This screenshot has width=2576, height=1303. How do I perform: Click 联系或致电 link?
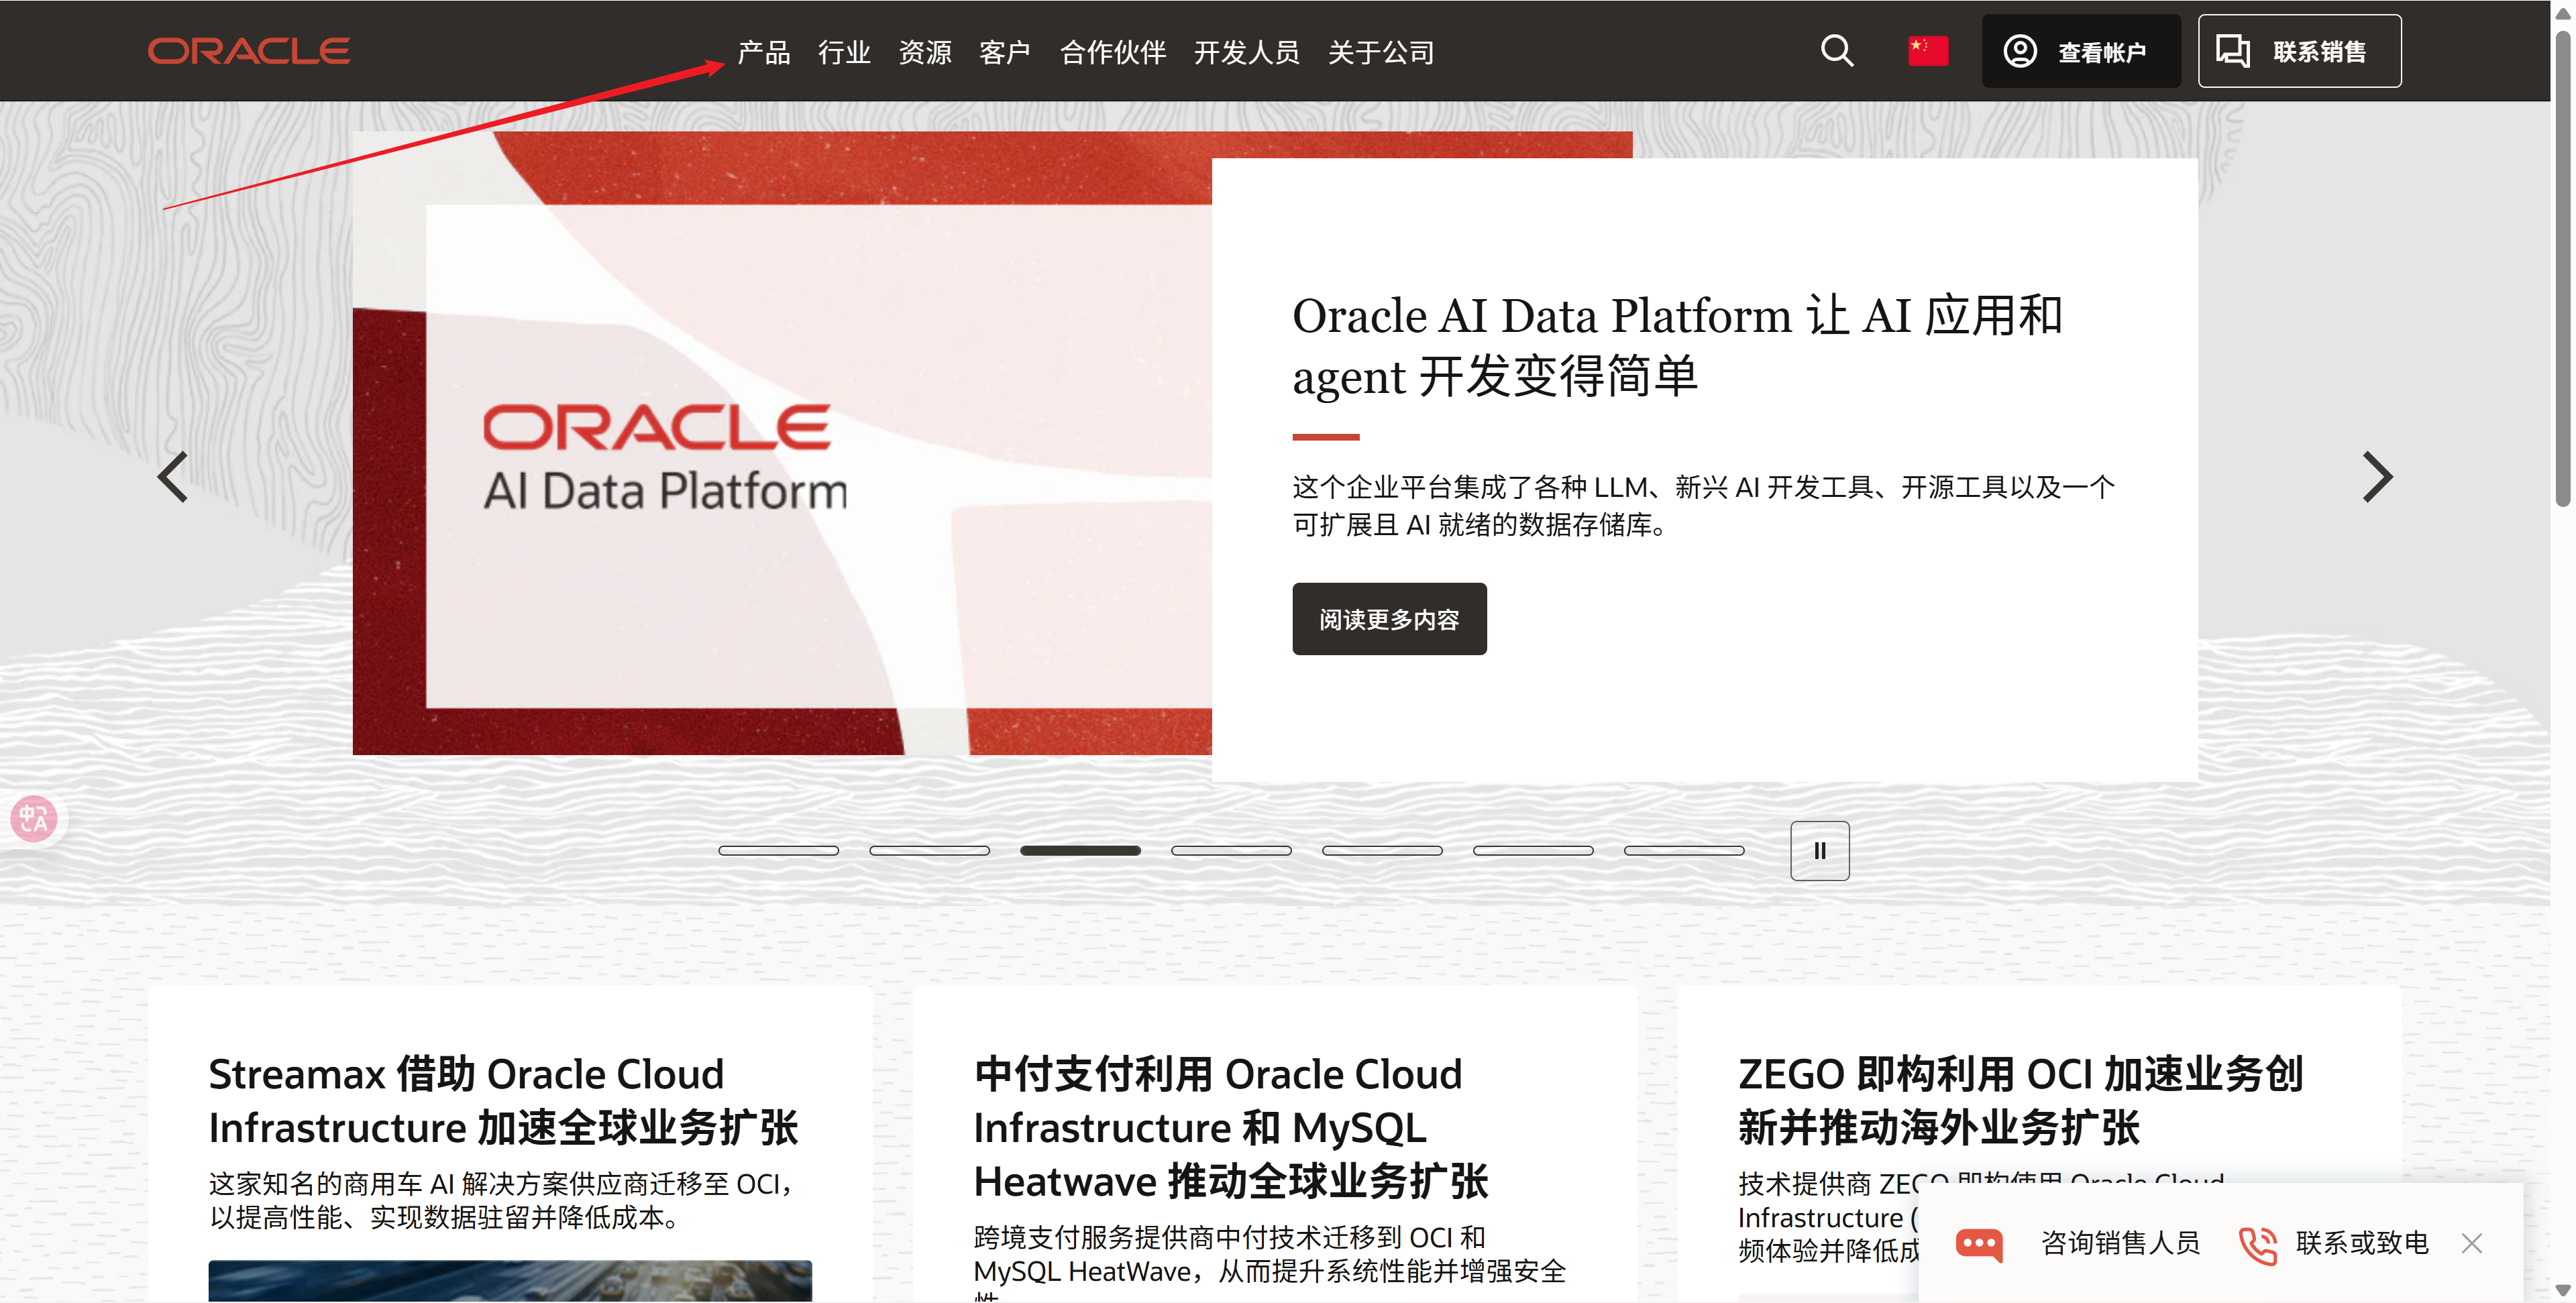click(x=2362, y=1243)
